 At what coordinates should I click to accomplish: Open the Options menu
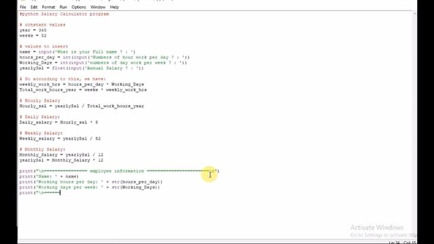pyautogui.click(x=79, y=7)
